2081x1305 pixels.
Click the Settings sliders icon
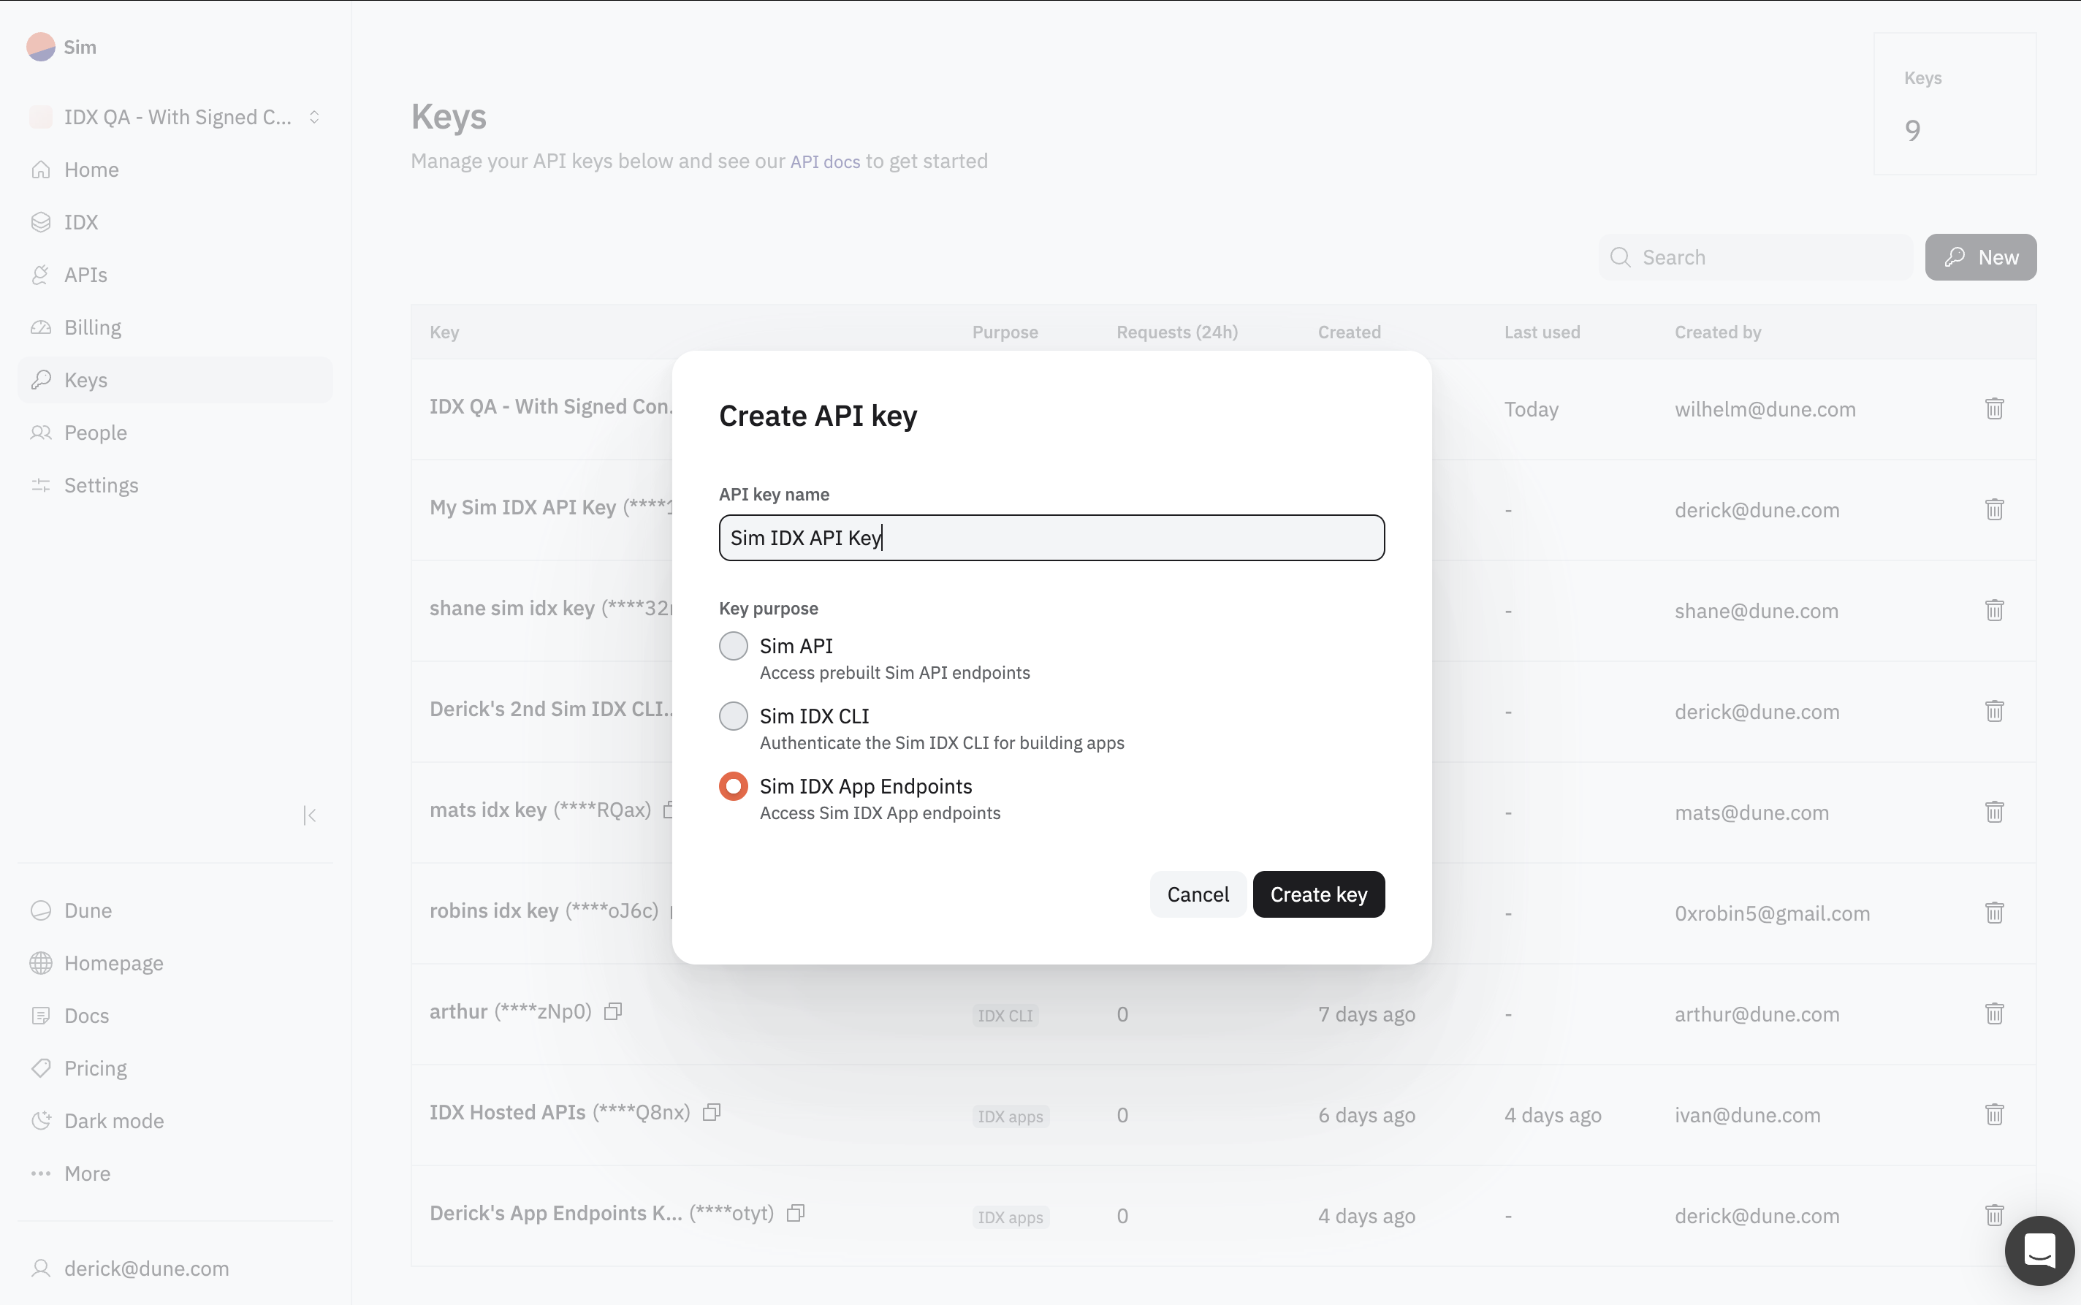coord(41,485)
